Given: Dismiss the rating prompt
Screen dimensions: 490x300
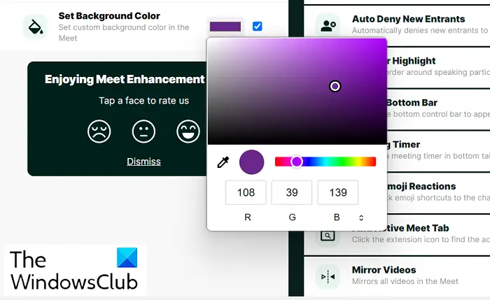Looking at the screenshot, I should tap(143, 162).
